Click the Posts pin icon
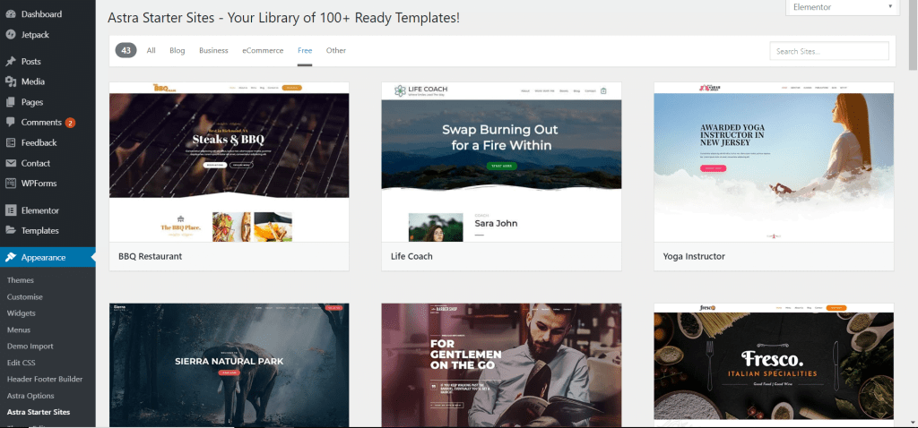Viewport: 918px width, 428px height. [11, 62]
